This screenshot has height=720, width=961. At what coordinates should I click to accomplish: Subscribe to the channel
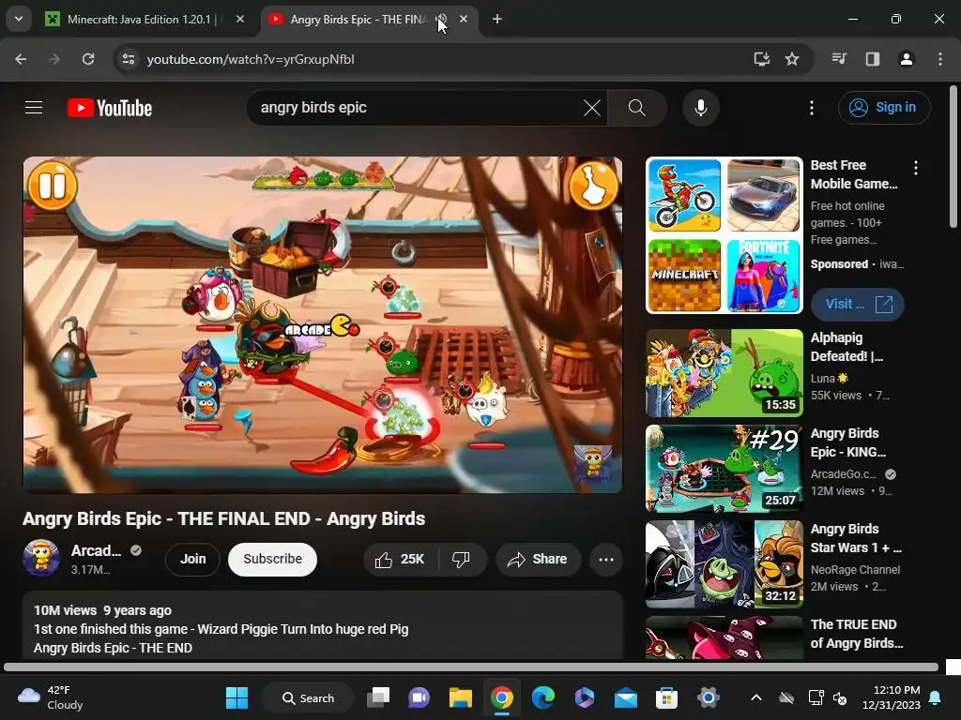tap(272, 559)
